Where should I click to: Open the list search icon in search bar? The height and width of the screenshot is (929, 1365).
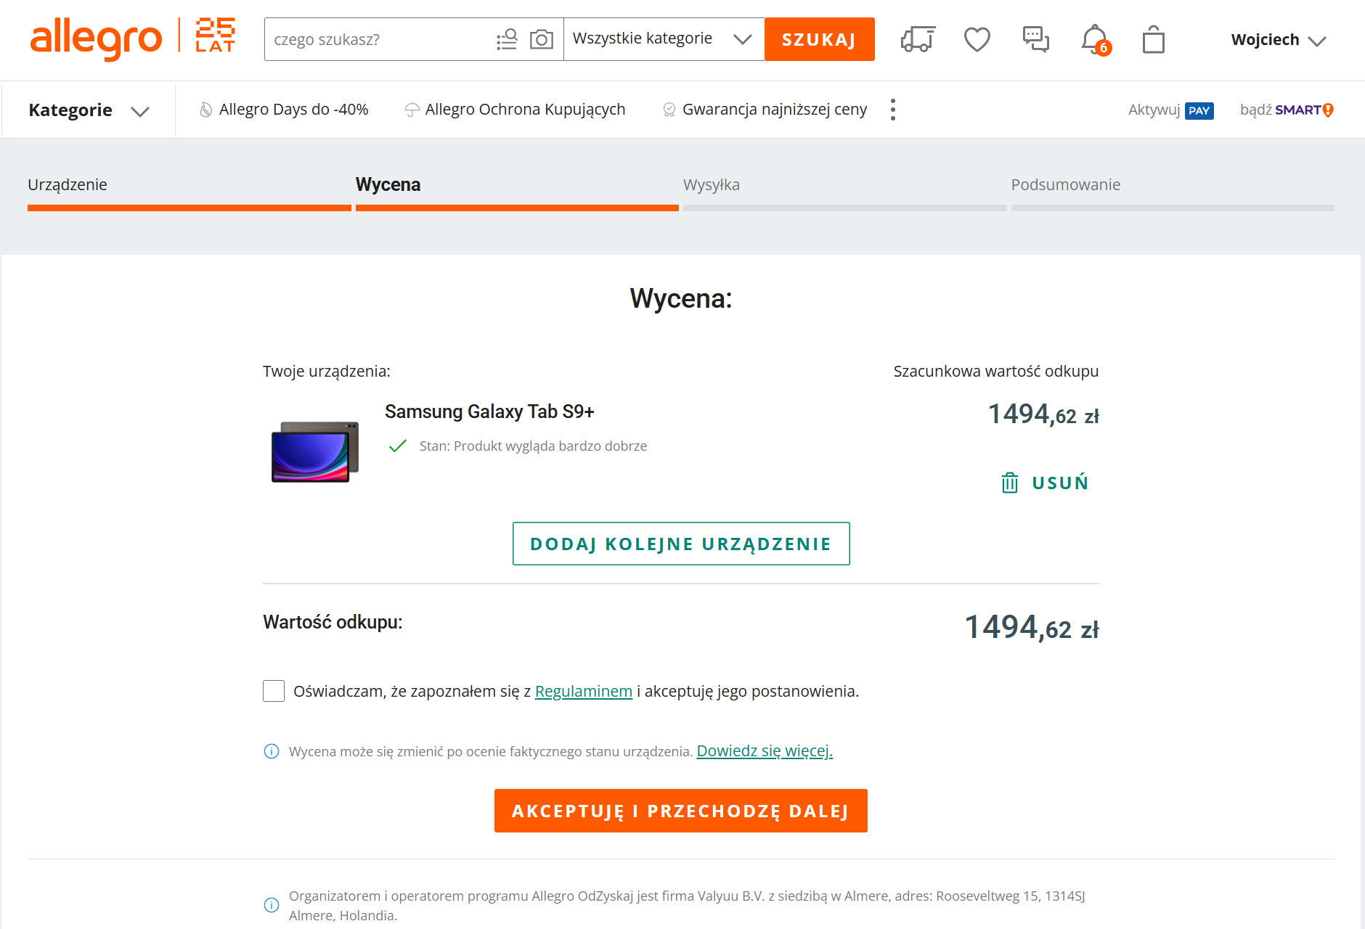(507, 39)
